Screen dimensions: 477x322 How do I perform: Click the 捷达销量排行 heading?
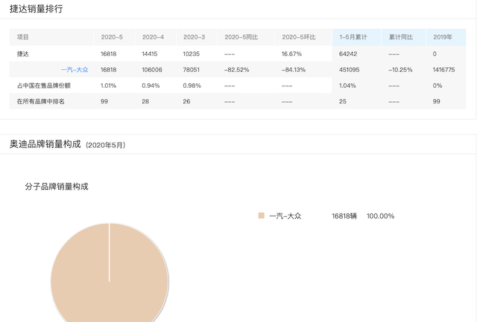(x=37, y=9)
